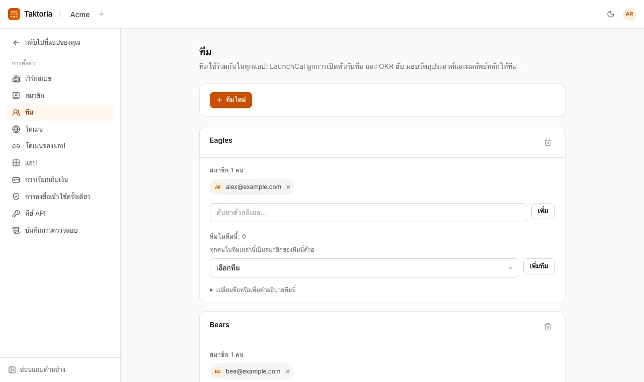Open the AR user avatar menu
The width and height of the screenshot is (644, 382).
point(629,14)
